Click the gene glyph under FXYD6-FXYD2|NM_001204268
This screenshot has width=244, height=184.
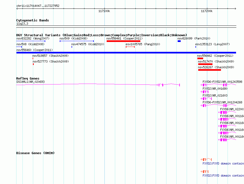click(218, 106)
